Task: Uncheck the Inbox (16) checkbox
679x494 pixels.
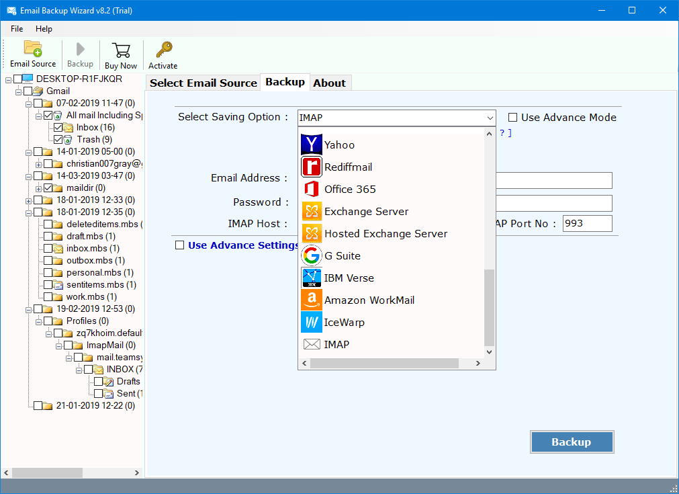Action: 58,128
